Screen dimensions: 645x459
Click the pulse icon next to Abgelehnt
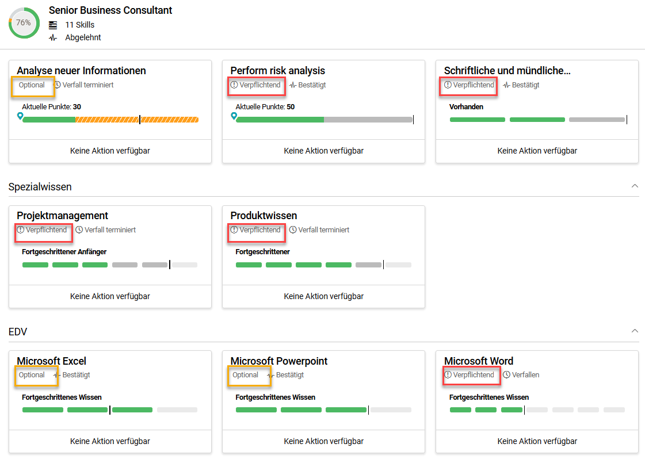[x=53, y=38]
